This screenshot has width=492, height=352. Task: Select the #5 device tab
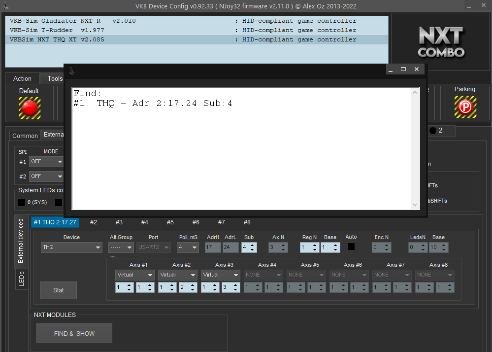pyautogui.click(x=170, y=222)
